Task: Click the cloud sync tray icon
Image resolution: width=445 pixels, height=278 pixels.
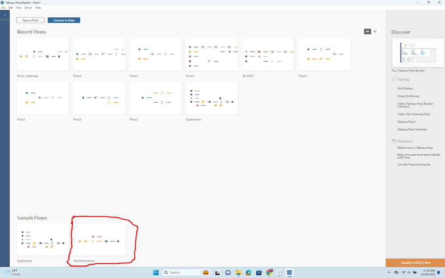Action: click(x=396, y=273)
